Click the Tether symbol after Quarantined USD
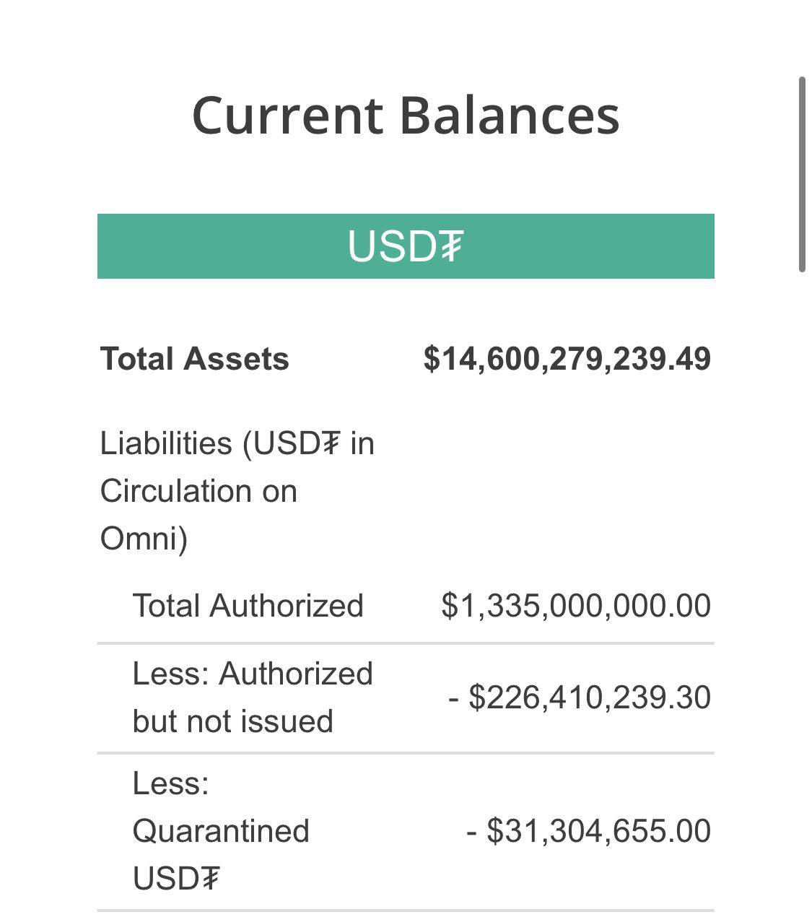The image size is (812, 917). (207, 879)
